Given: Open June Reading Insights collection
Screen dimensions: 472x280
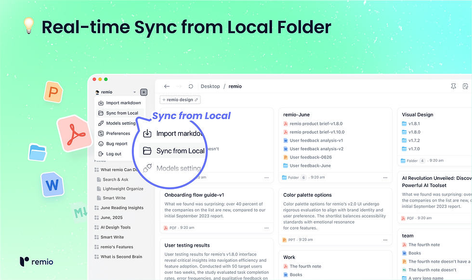Looking at the screenshot, I should (122, 208).
